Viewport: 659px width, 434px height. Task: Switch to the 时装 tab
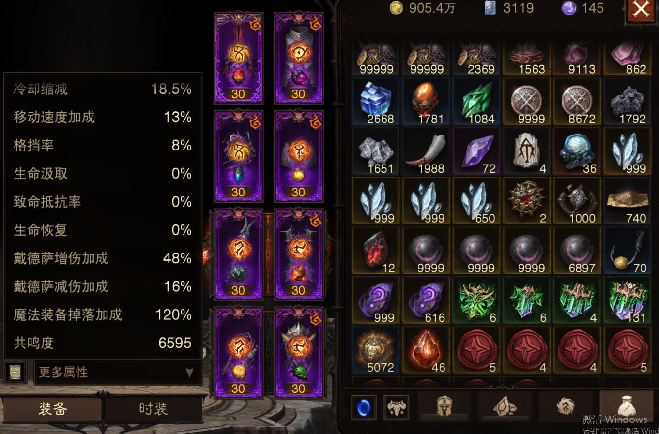point(153,409)
